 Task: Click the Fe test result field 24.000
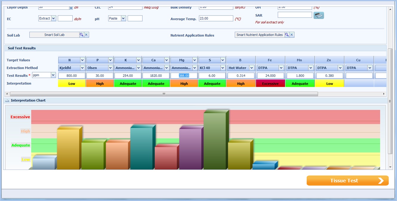click(x=270, y=76)
